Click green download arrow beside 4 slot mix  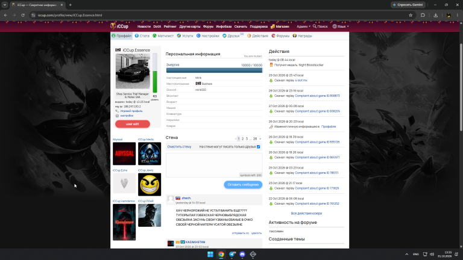pos(271,81)
